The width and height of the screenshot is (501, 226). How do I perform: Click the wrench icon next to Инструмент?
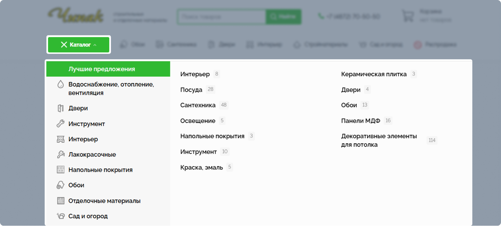pos(61,124)
